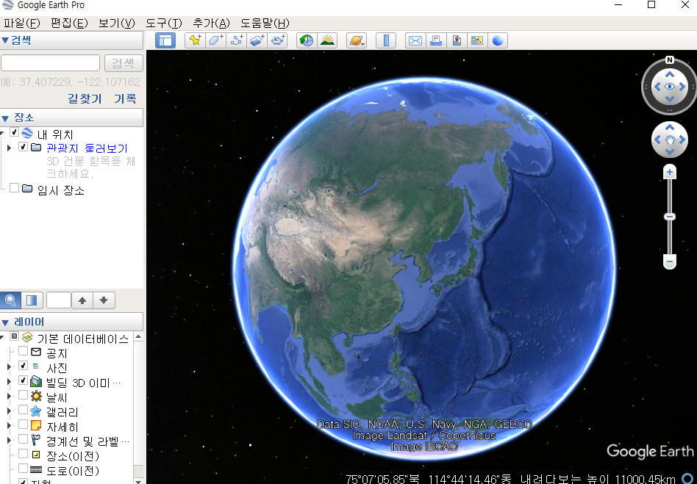Move right with pan joystick arrow
The image size is (697, 484).
pos(682,140)
